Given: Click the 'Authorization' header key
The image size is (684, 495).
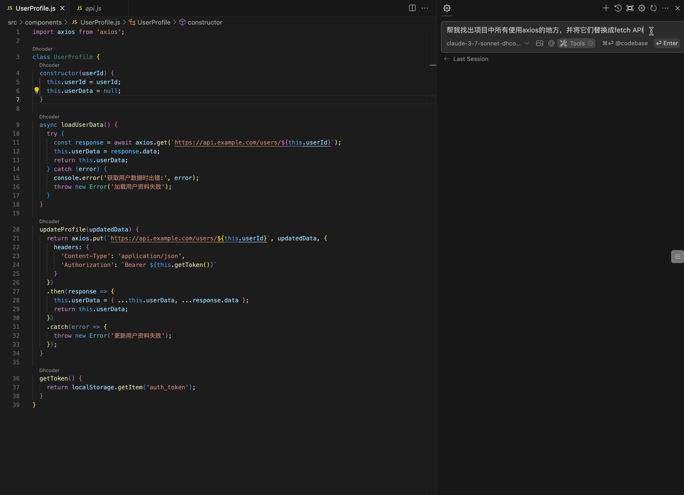Looking at the screenshot, I should pos(88,265).
